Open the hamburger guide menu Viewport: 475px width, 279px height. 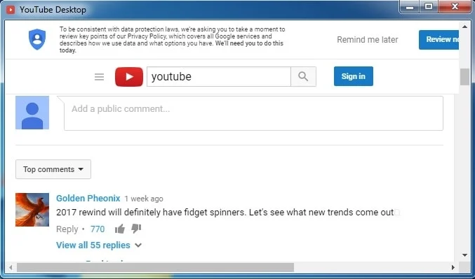pos(99,77)
